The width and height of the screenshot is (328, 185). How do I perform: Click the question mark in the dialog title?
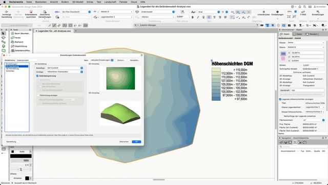click(x=141, y=55)
